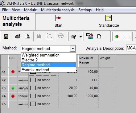
Task: Toggle K3 standardization checkbox
Action: coord(33,88)
